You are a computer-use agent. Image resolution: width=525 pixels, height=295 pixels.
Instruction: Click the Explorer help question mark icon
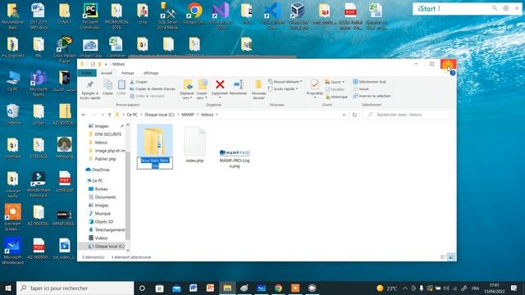point(452,73)
